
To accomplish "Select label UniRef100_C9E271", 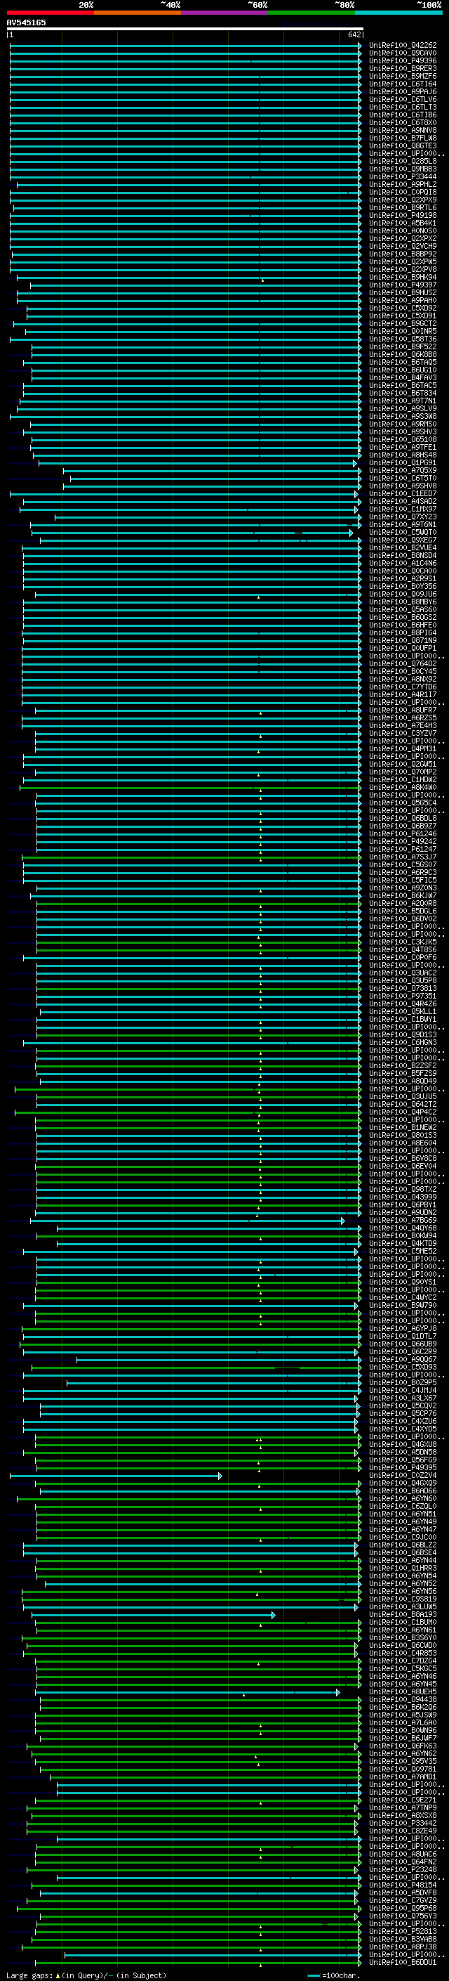I will (403, 1800).
